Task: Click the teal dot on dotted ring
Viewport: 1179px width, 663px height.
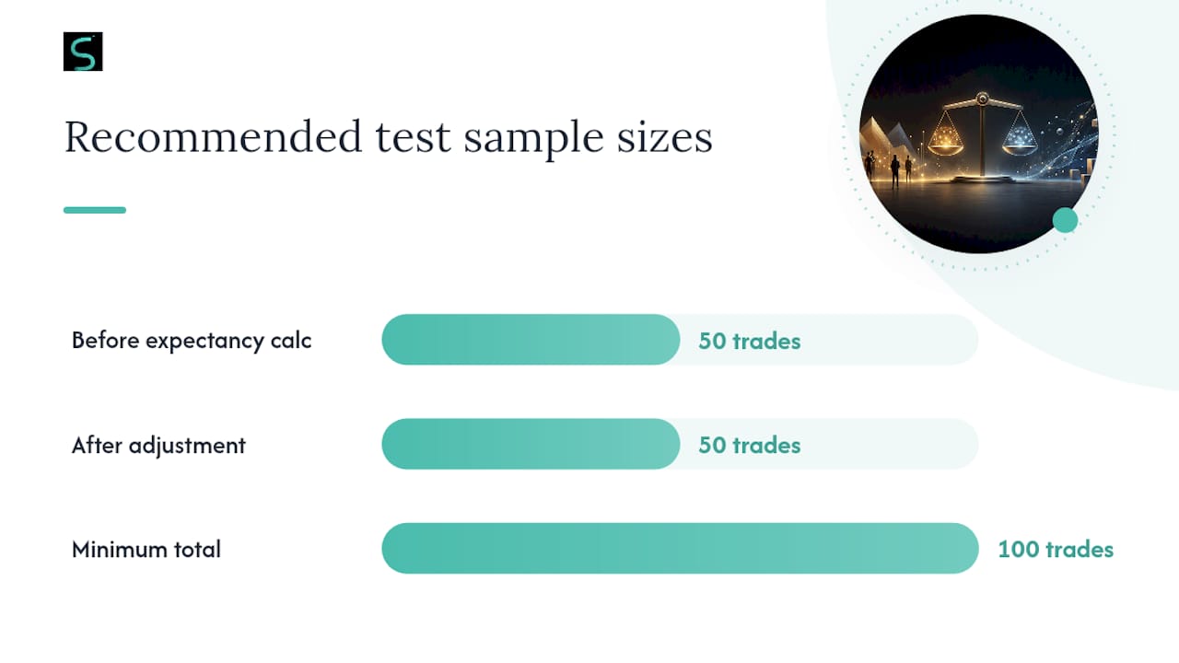Action: [1065, 220]
